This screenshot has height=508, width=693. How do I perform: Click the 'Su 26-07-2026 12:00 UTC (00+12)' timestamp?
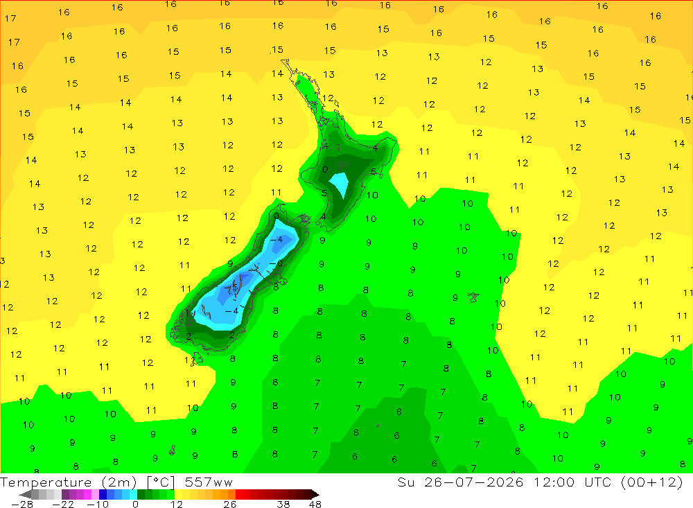click(540, 482)
